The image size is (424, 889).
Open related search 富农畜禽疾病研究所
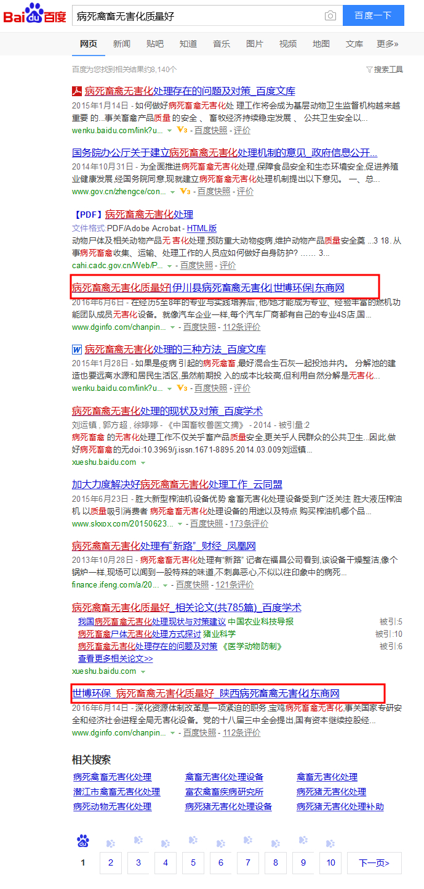pos(224,792)
